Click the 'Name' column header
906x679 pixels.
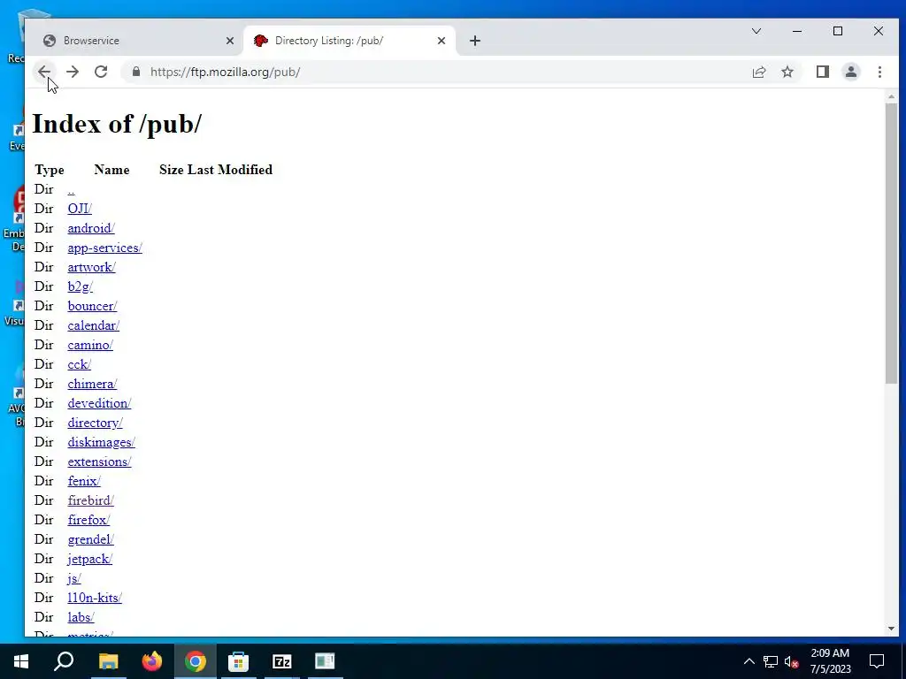click(x=111, y=170)
